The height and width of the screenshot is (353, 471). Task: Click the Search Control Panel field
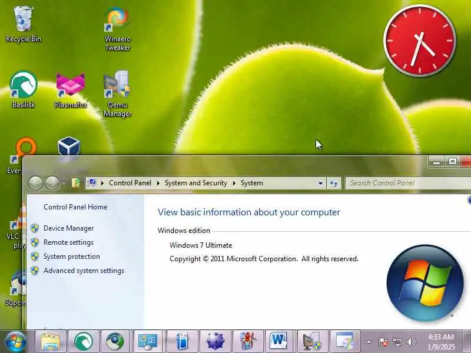pyautogui.click(x=408, y=183)
